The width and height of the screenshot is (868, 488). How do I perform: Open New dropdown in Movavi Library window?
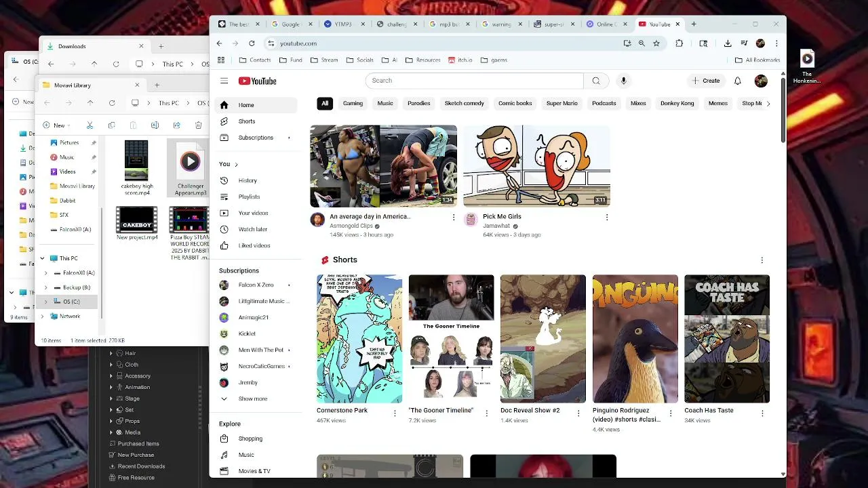tap(58, 125)
